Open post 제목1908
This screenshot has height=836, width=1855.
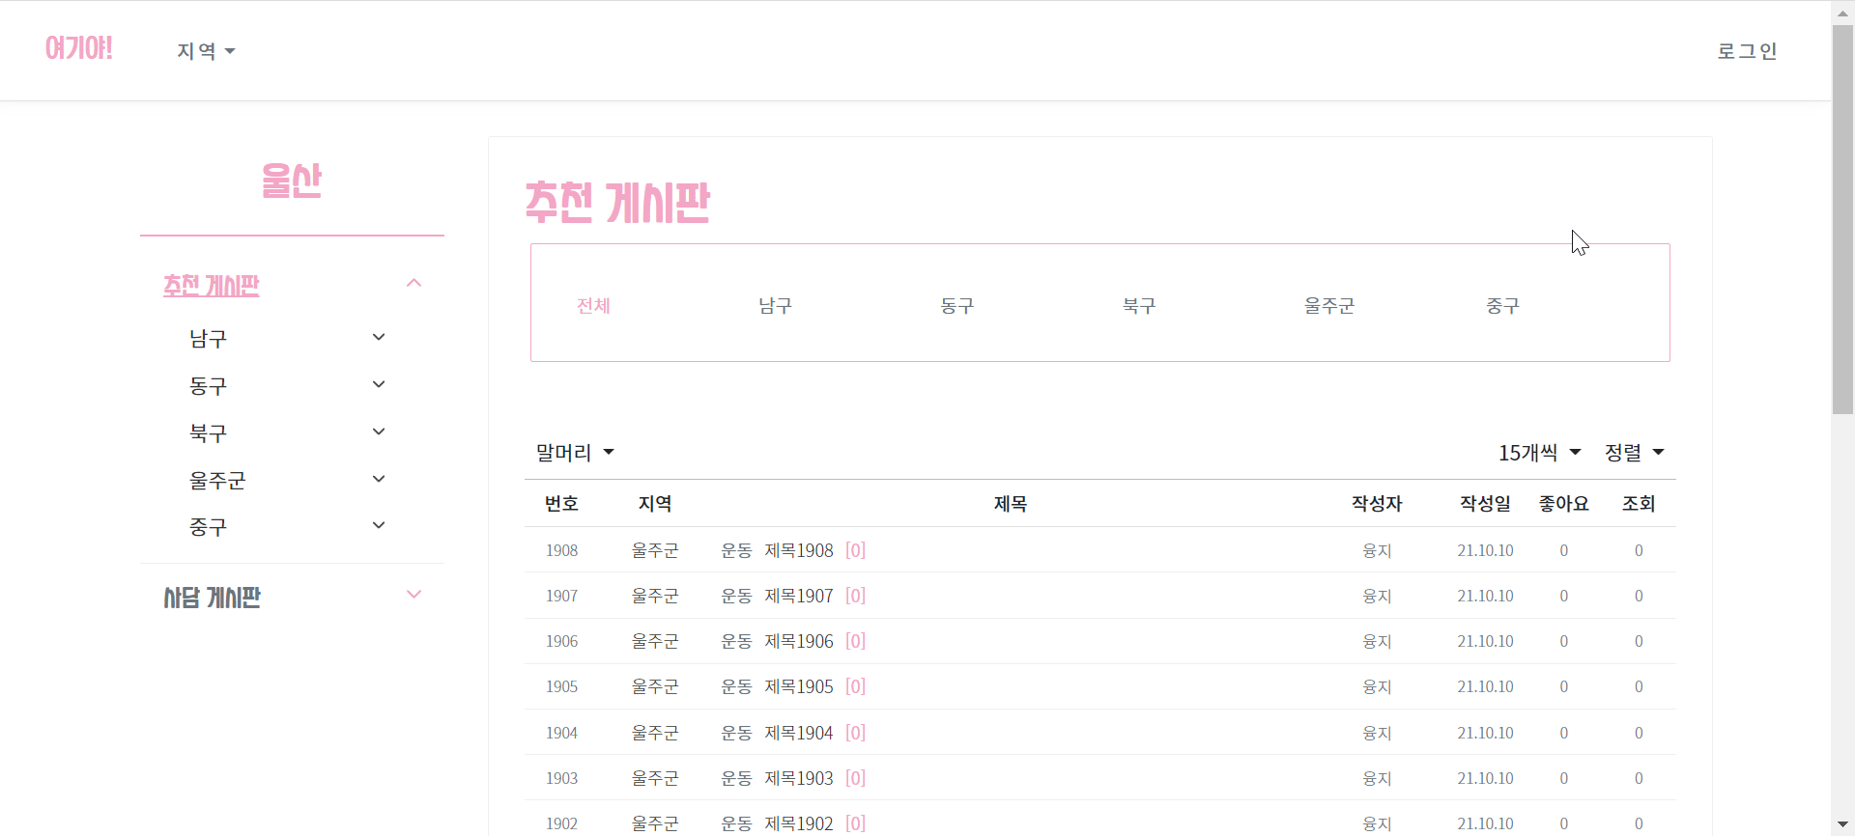click(x=798, y=550)
